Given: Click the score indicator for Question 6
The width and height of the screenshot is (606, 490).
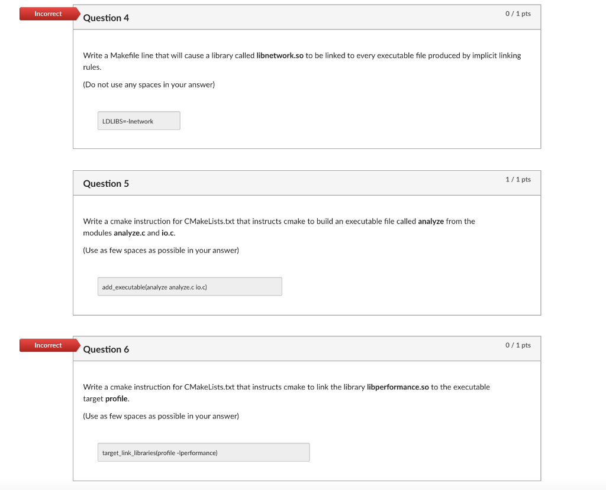Looking at the screenshot, I should coord(517,345).
